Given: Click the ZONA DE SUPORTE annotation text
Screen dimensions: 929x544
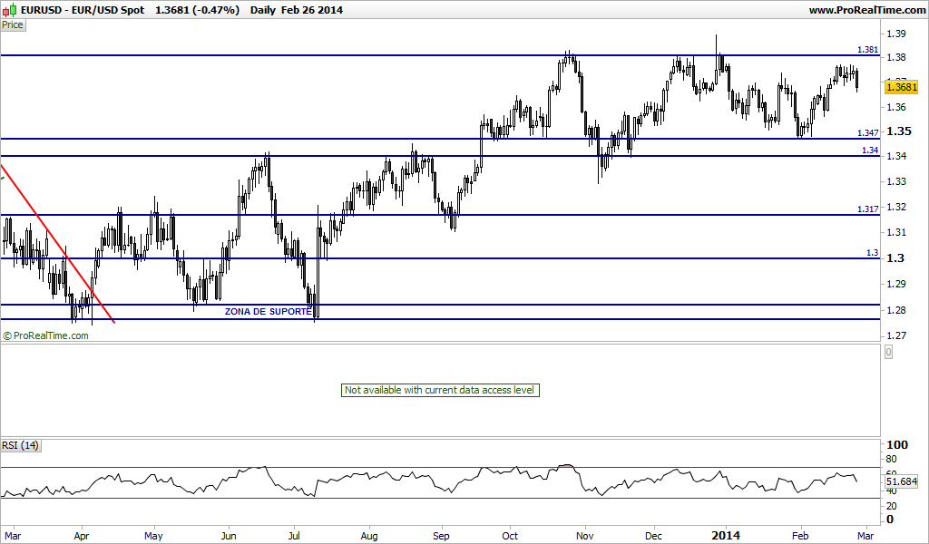Looking at the screenshot, I should (x=268, y=311).
